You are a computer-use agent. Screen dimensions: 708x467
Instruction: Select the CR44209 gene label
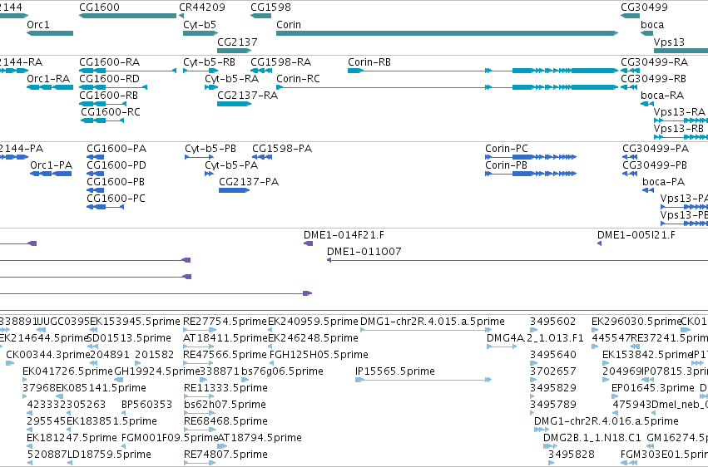point(202,7)
